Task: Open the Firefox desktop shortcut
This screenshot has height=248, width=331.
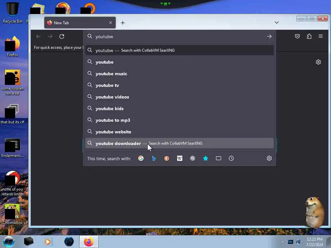Action: click(x=13, y=46)
